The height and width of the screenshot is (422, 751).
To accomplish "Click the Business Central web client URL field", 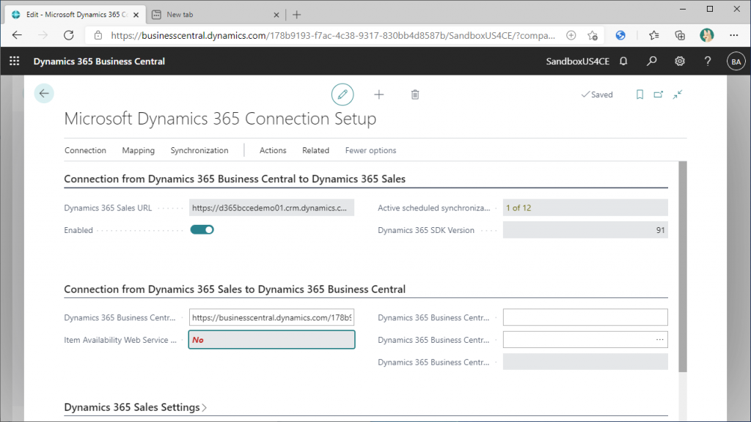I will coord(271,317).
